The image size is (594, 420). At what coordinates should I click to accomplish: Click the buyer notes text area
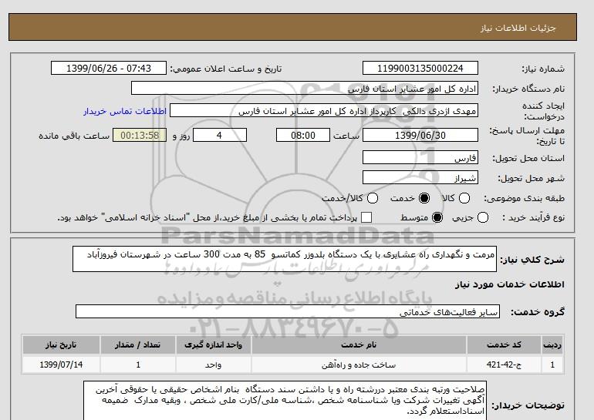(x=285, y=401)
